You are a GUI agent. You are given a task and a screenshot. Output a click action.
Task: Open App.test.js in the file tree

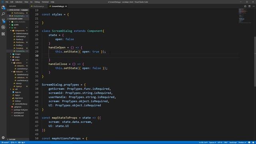[x=19, y=98]
